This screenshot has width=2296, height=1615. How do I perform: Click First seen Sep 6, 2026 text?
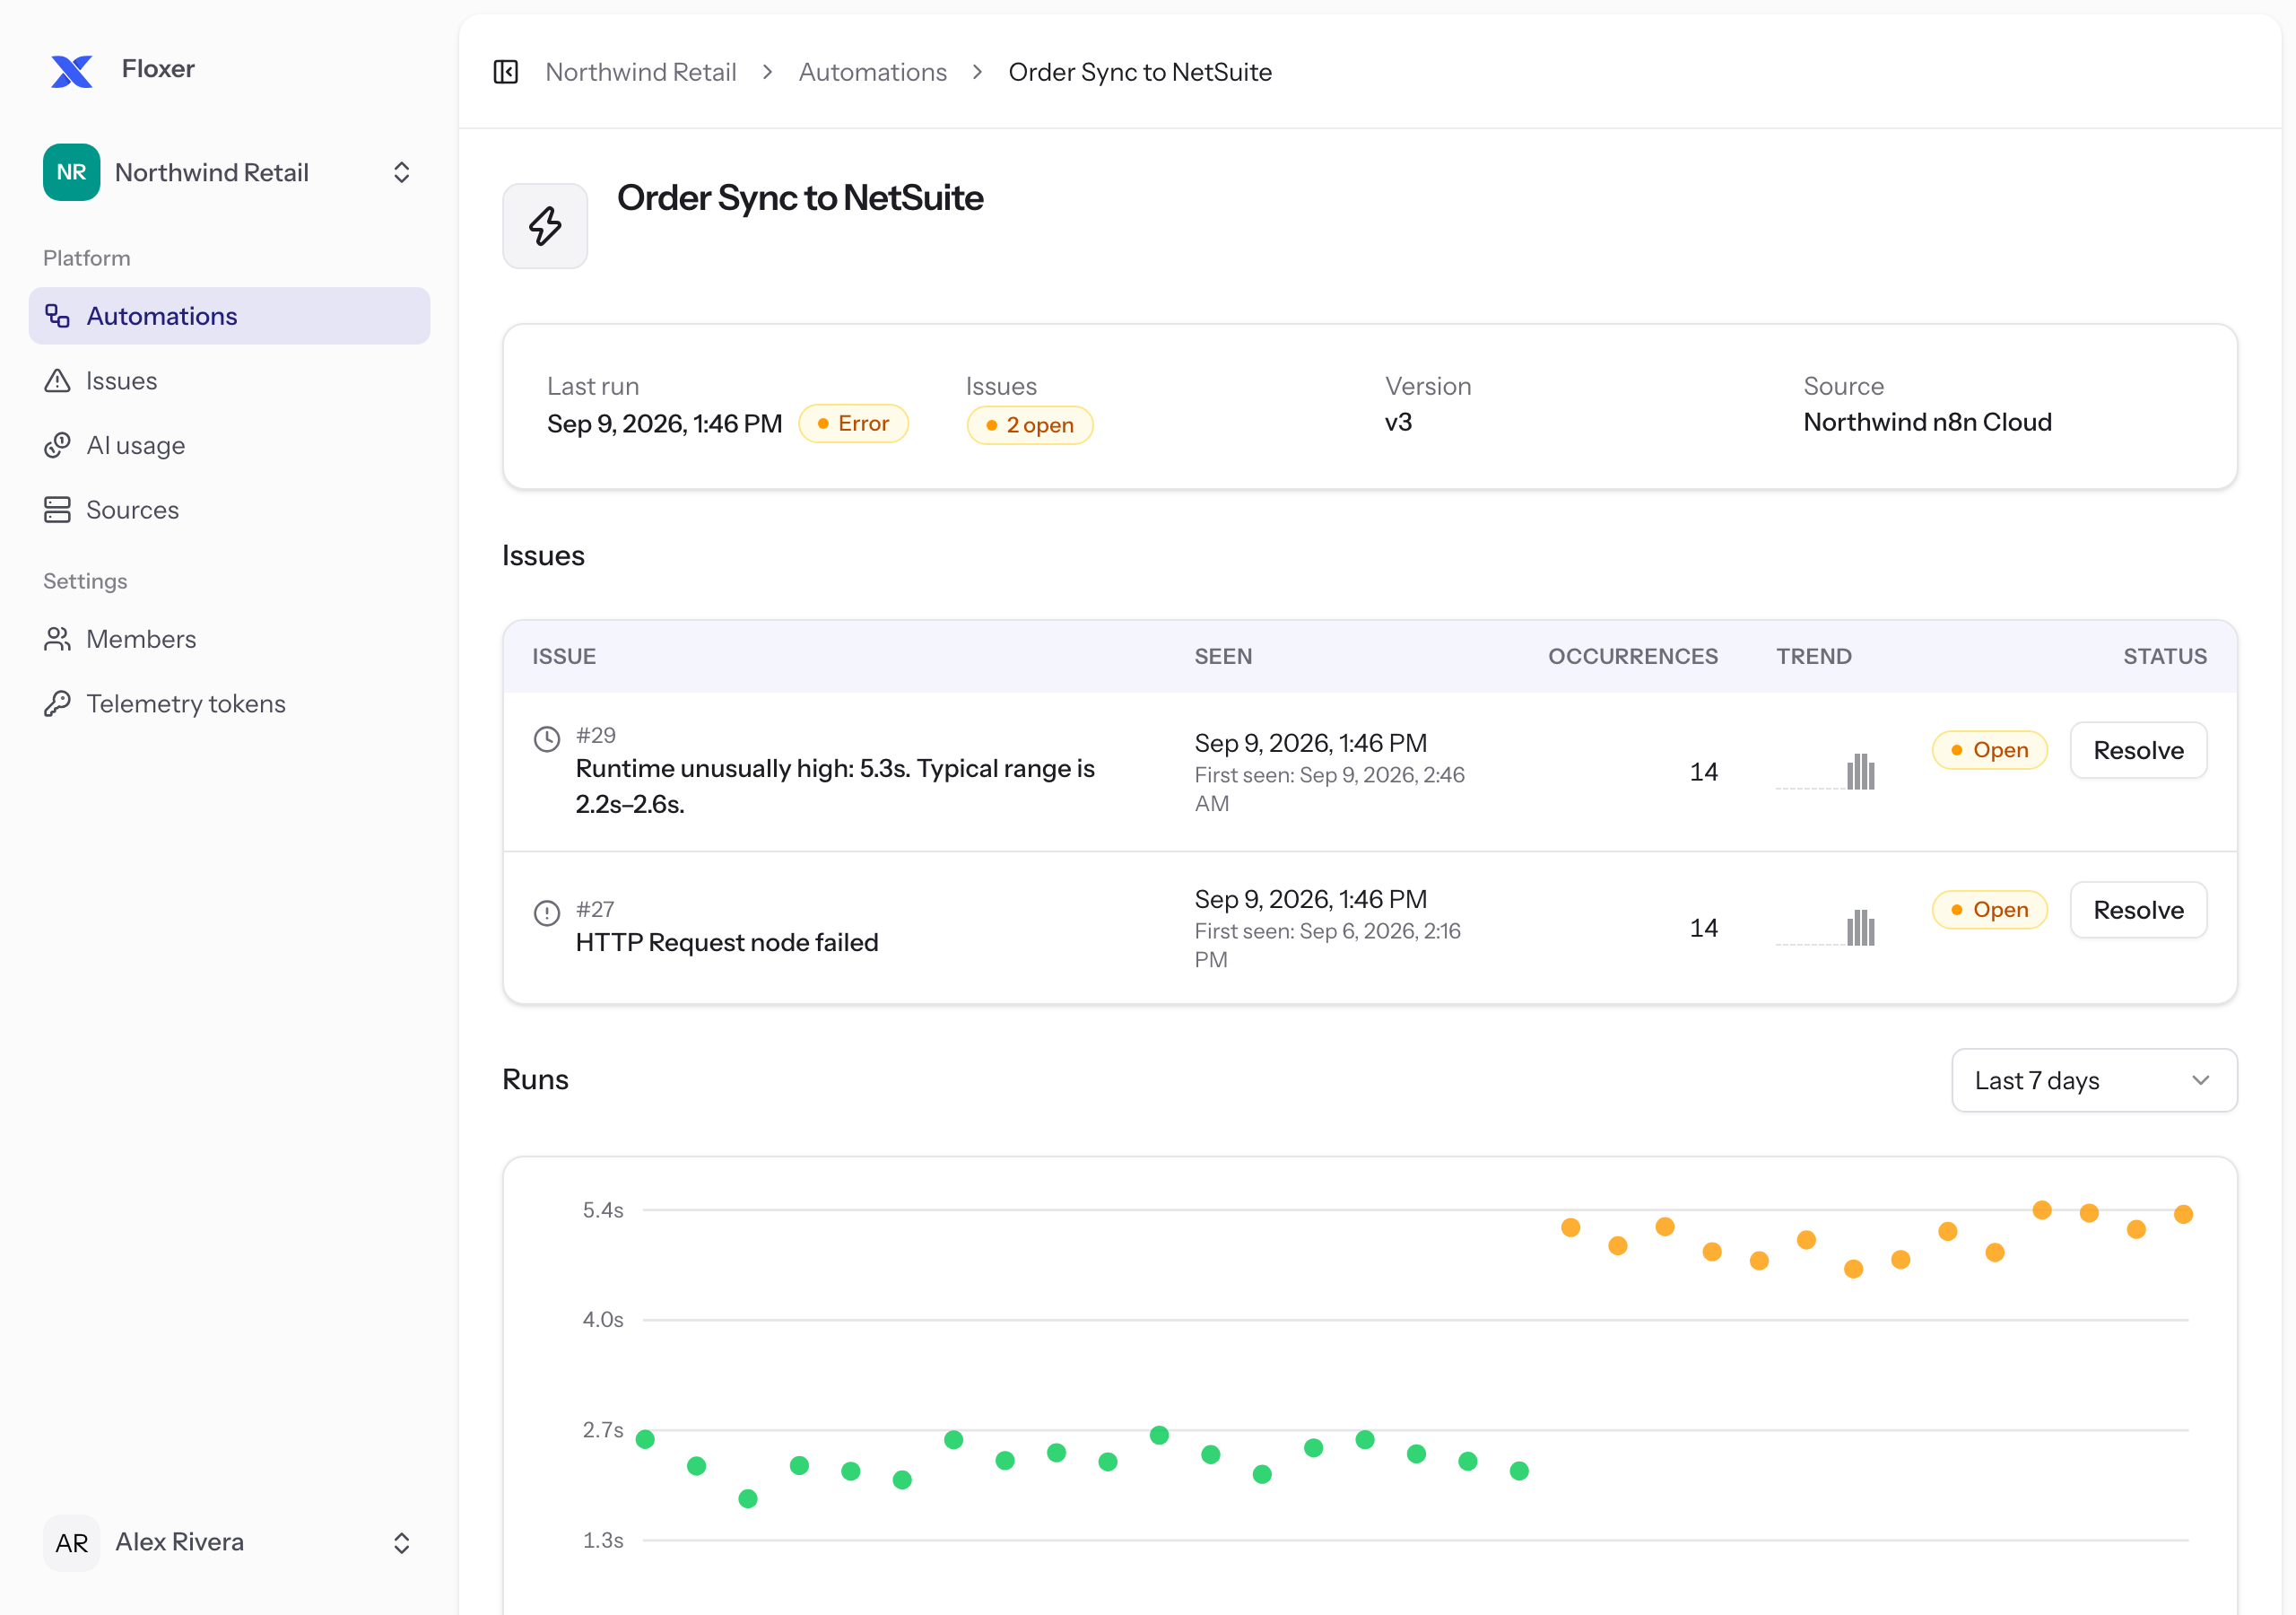coord(1328,945)
